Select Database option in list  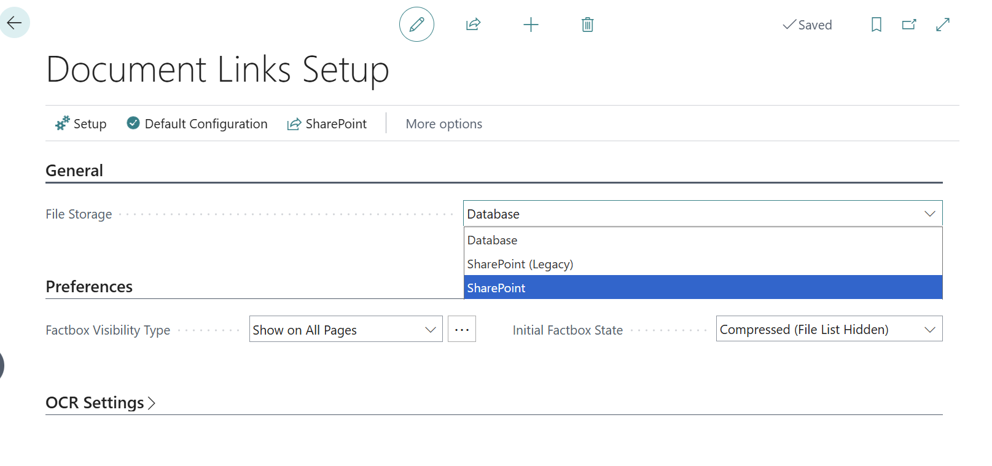(x=492, y=240)
